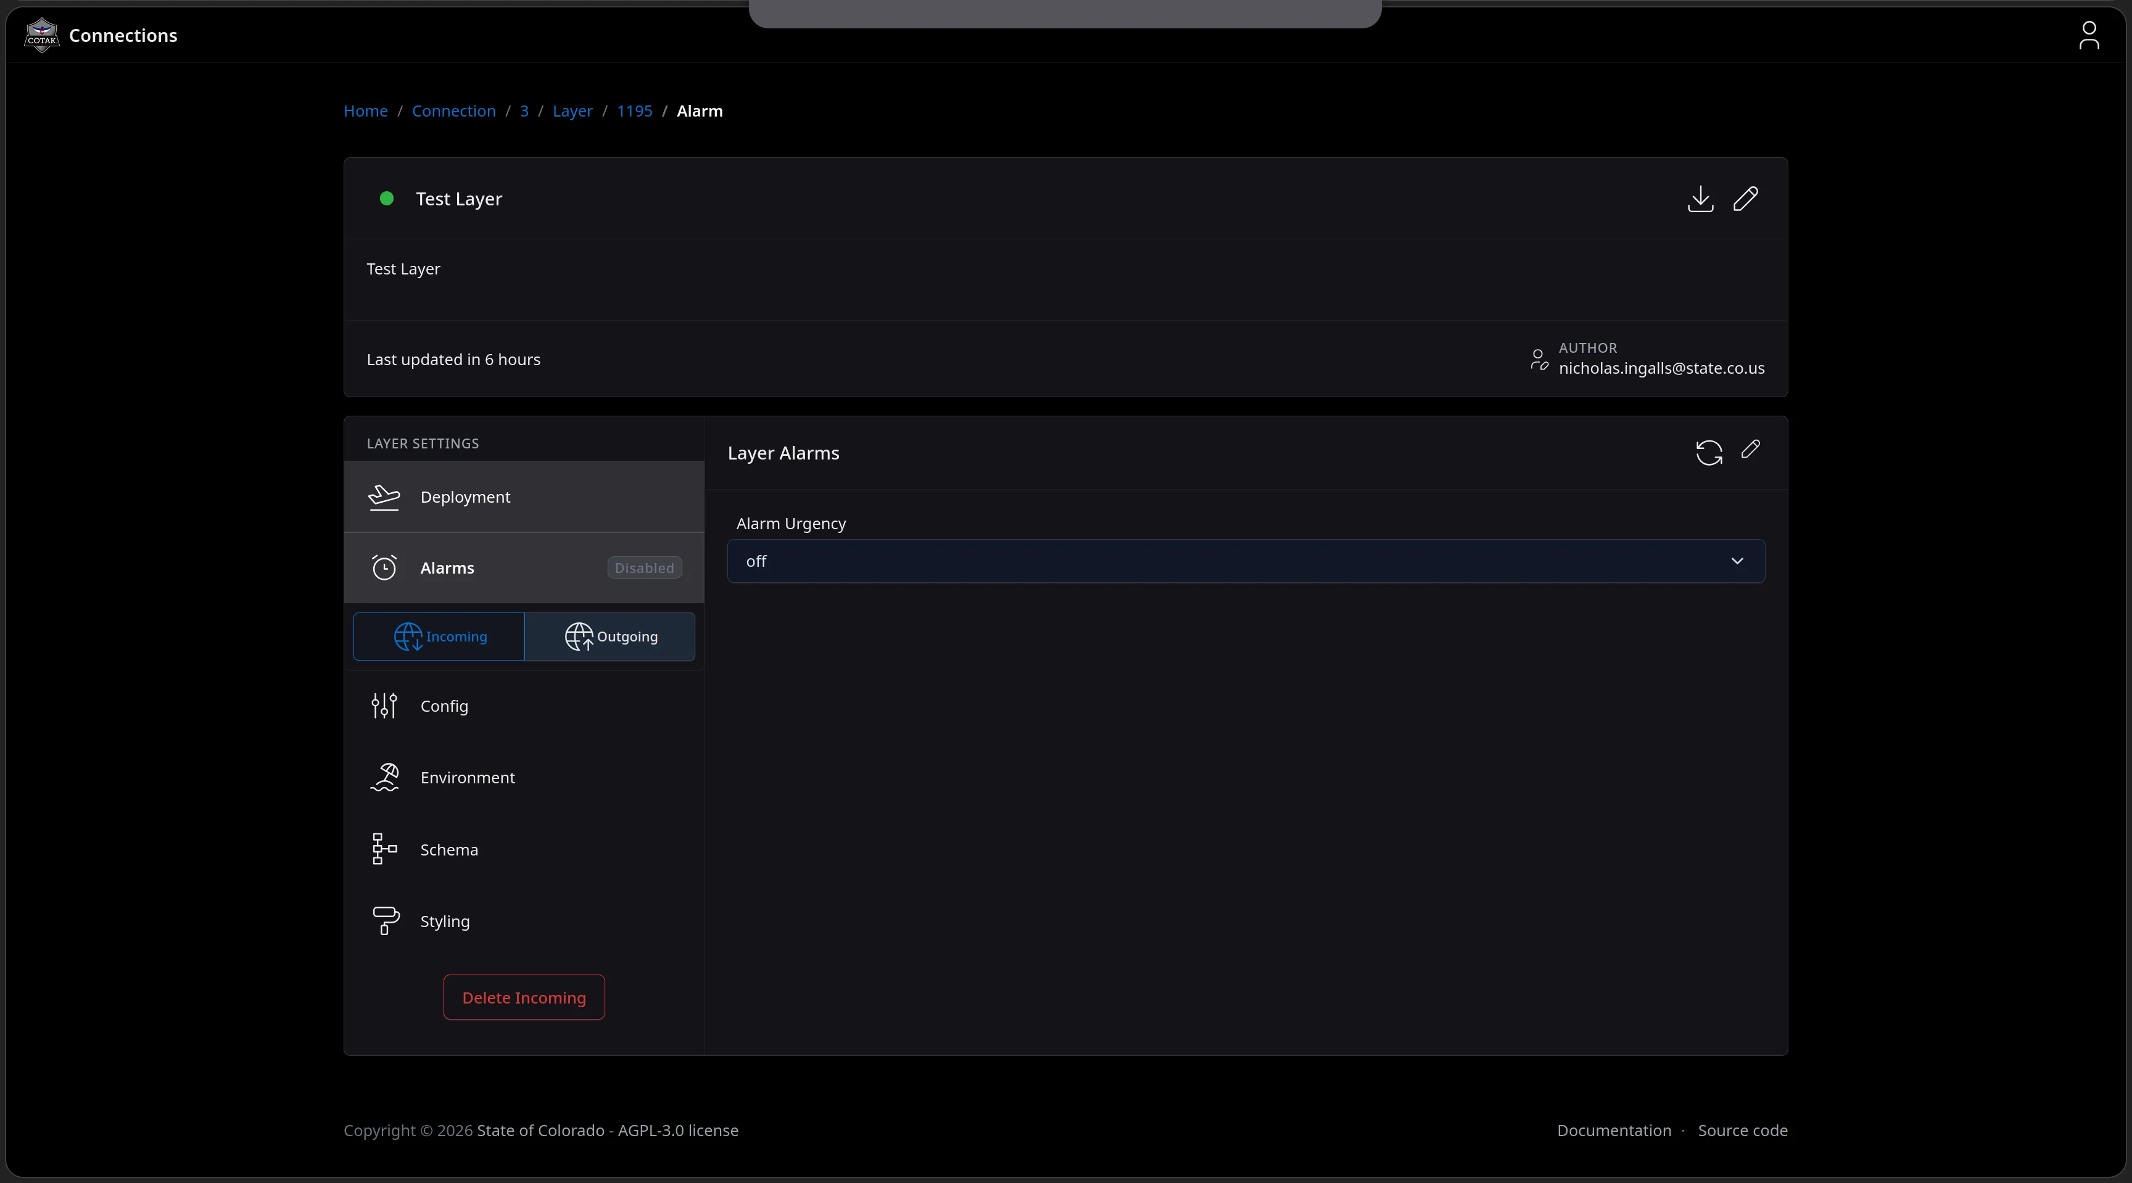Viewport: 2132px width, 1183px height.
Task: Open the Styling settings tab
Action: (x=524, y=921)
